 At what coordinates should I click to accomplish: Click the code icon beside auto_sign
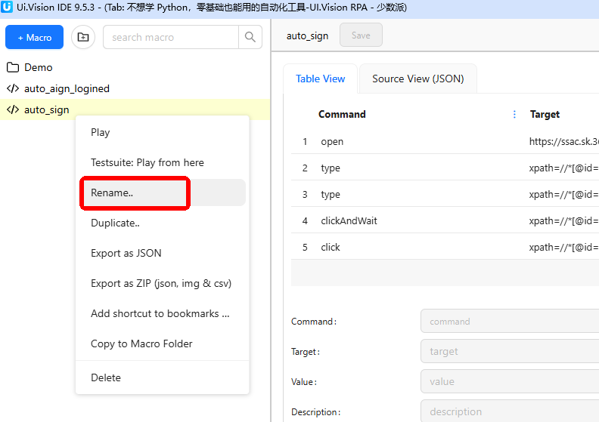tap(13, 109)
